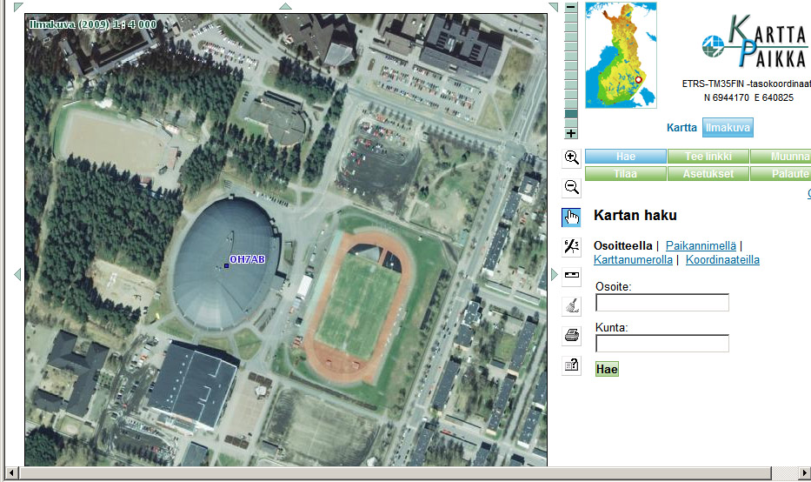The height and width of the screenshot is (482, 811).
Task: Click a middle step of the zoom slider
Action: click(571, 65)
